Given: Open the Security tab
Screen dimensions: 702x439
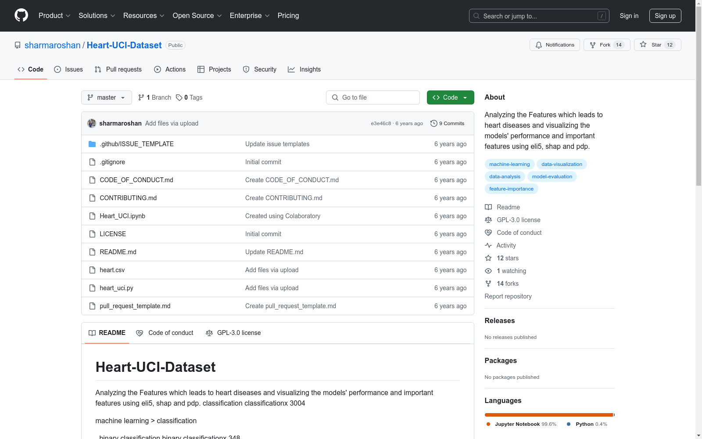Looking at the screenshot, I should [260, 69].
